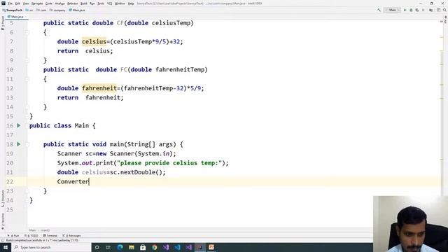Click the highlighted fahrenheit variable on line 12
Viewport: 448px width, 252px height.
click(x=99, y=88)
